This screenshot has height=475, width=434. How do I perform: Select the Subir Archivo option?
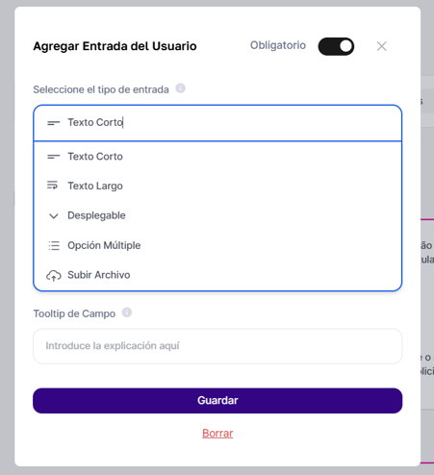217,275
